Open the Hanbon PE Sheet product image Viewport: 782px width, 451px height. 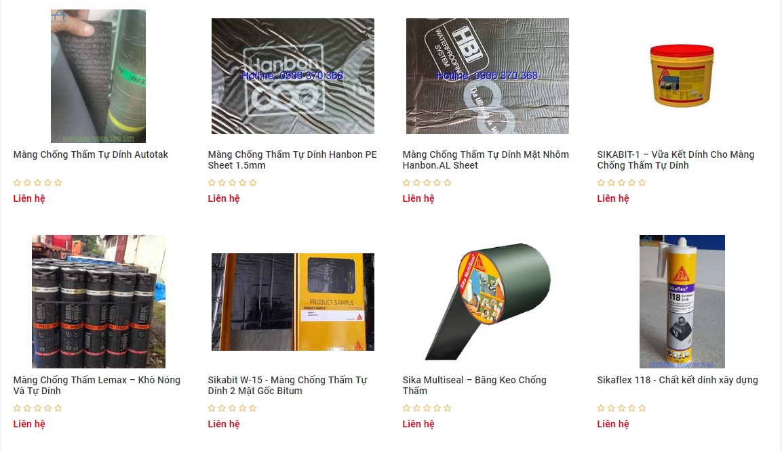click(293, 76)
